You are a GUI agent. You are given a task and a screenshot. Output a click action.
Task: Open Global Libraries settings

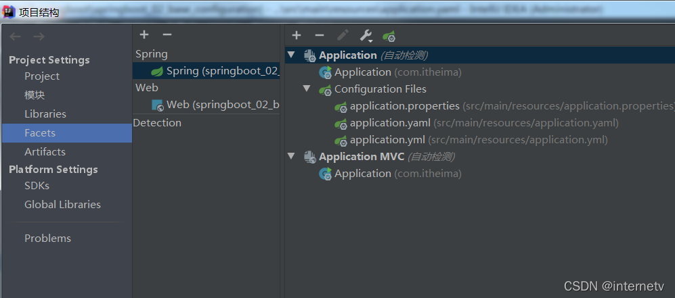point(62,205)
